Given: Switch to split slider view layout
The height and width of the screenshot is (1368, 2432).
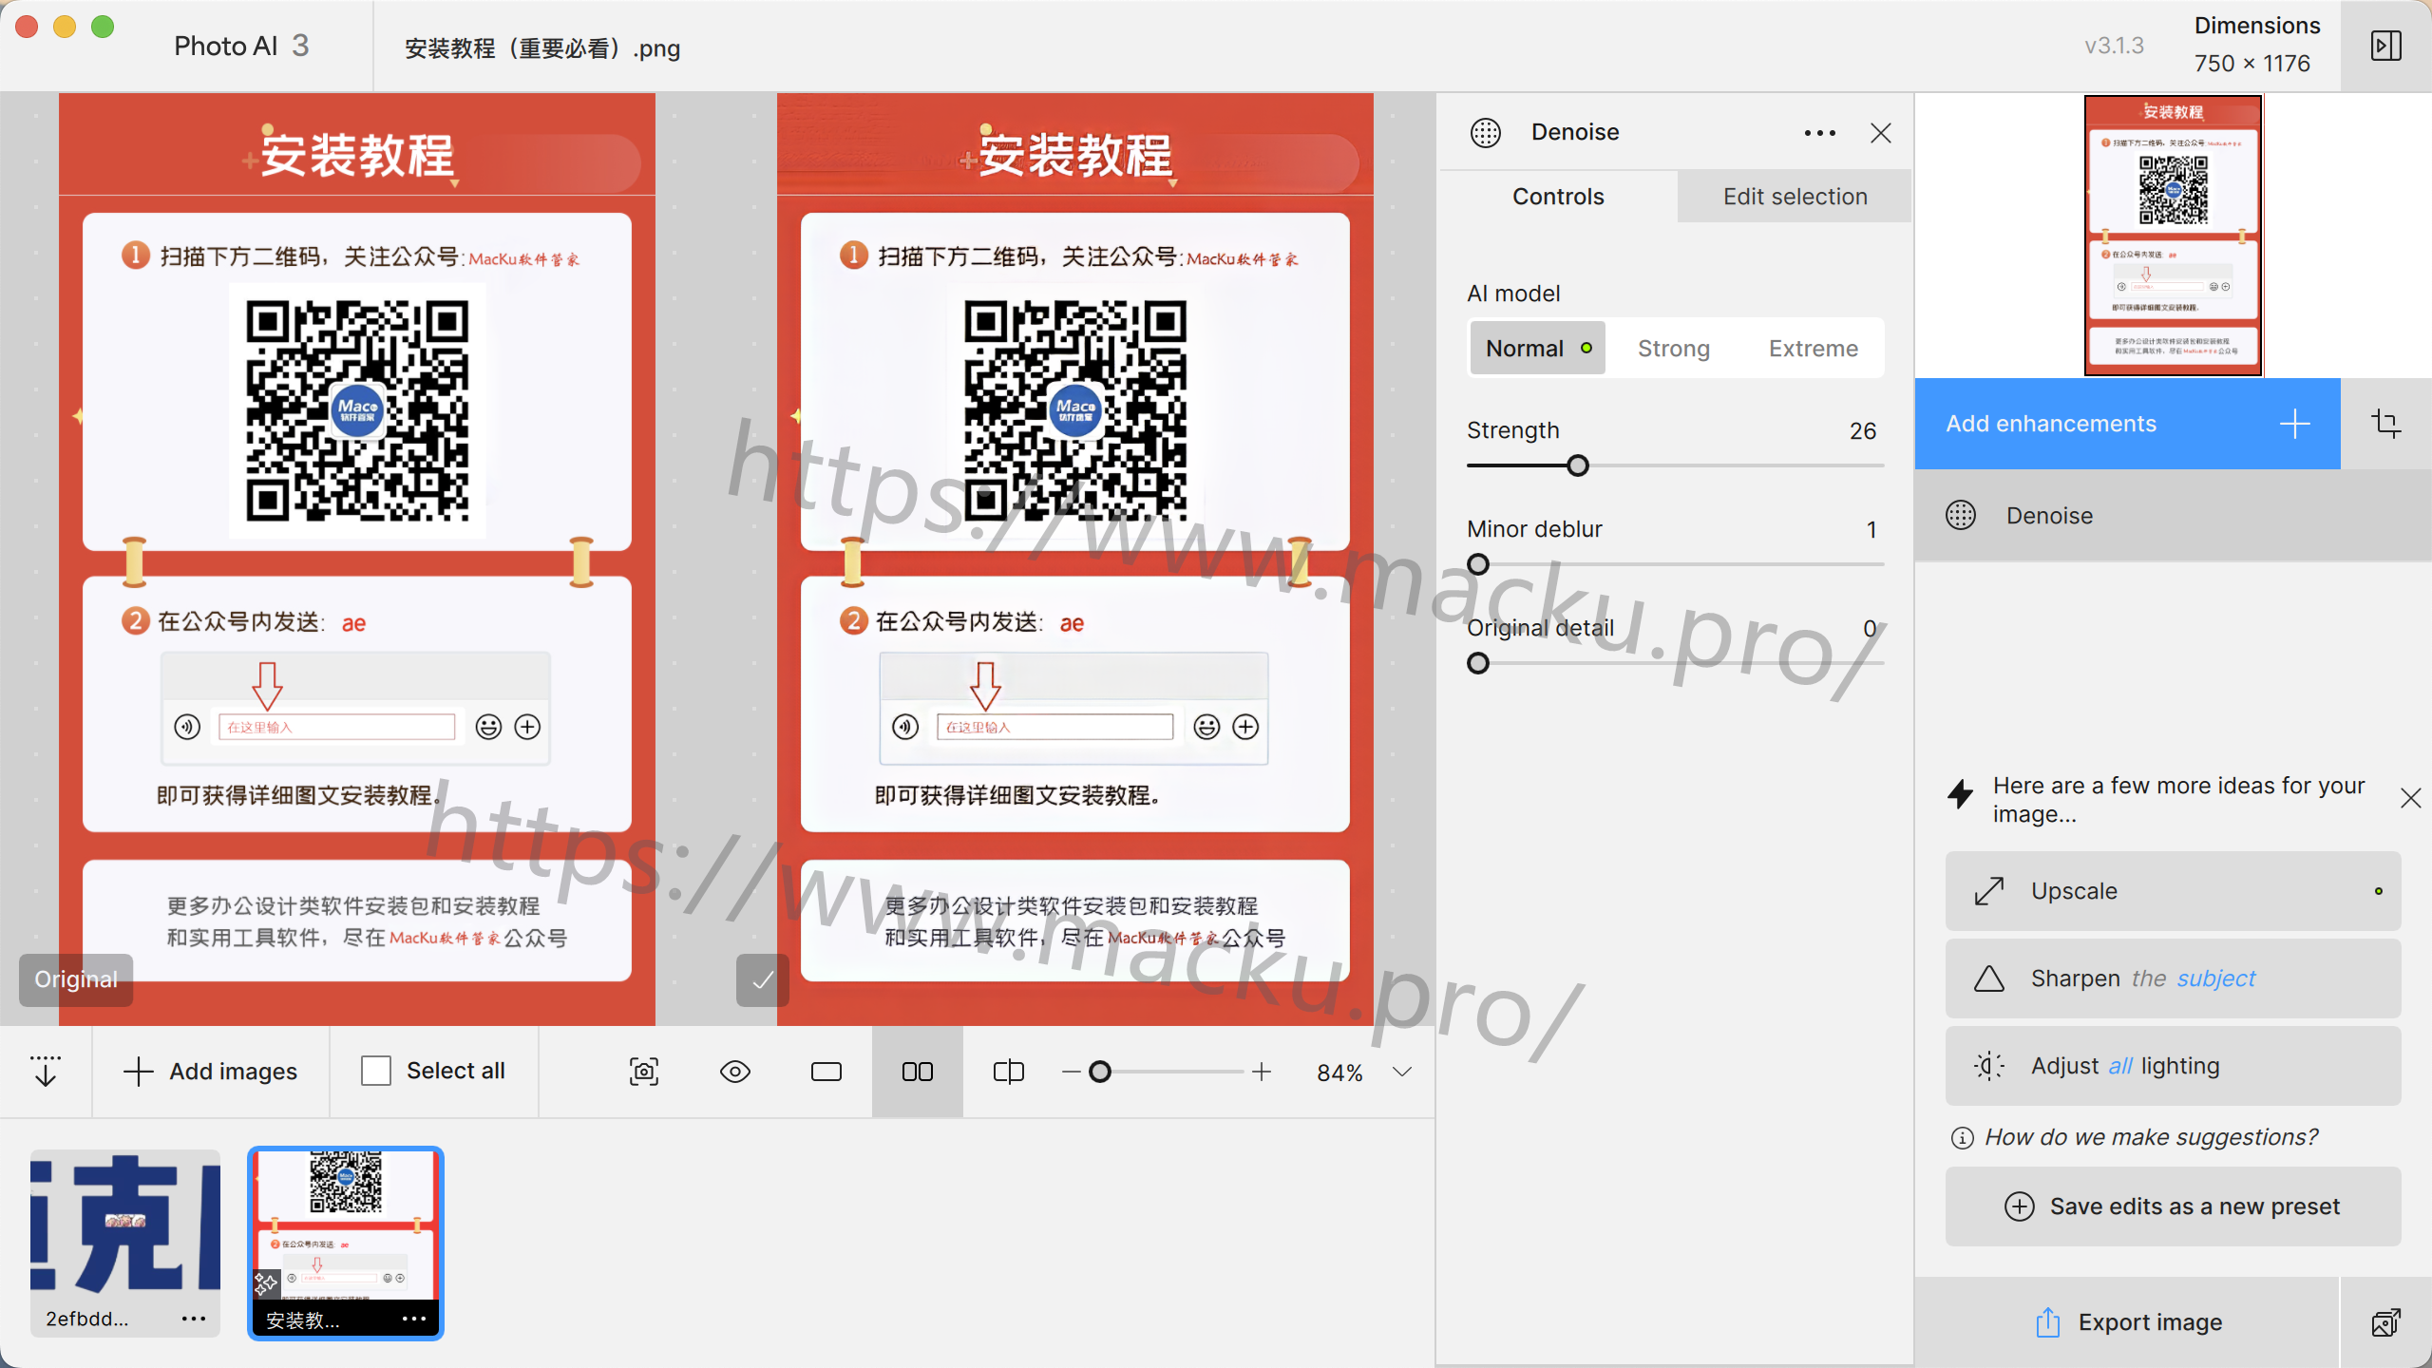Looking at the screenshot, I should [x=1009, y=1072].
